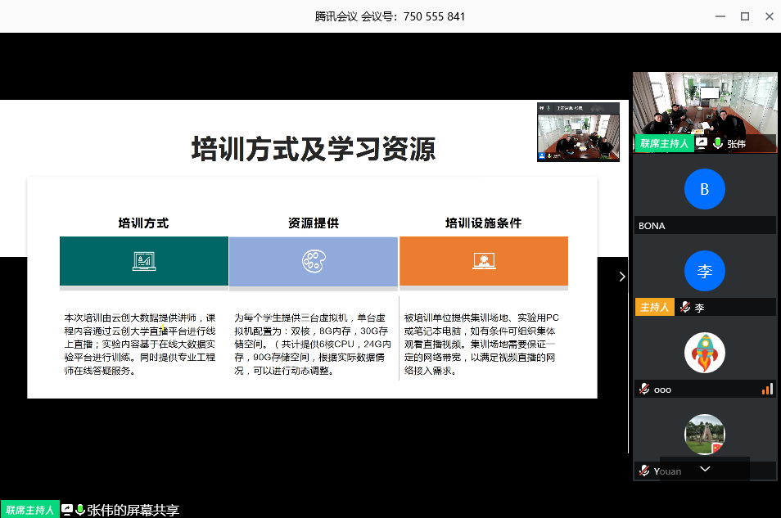Viewport: 781px width, 518px height.
Task: Click the green microphone icon in bottom bar
Action: pos(80,510)
